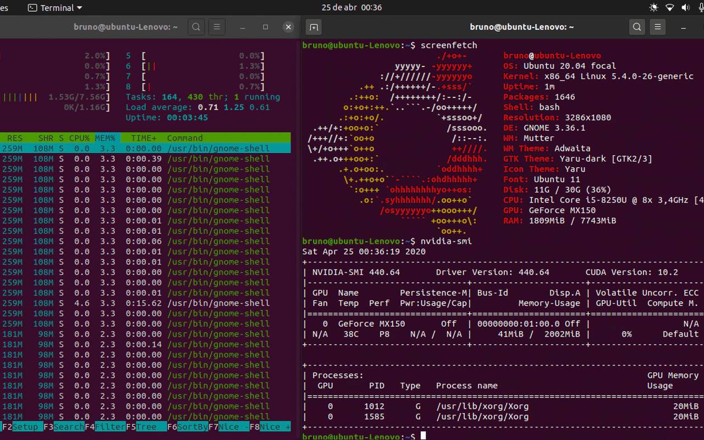Open the Wi-Fi status icon
The height and width of the screenshot is (440, 704).
(x=669, y=8)
